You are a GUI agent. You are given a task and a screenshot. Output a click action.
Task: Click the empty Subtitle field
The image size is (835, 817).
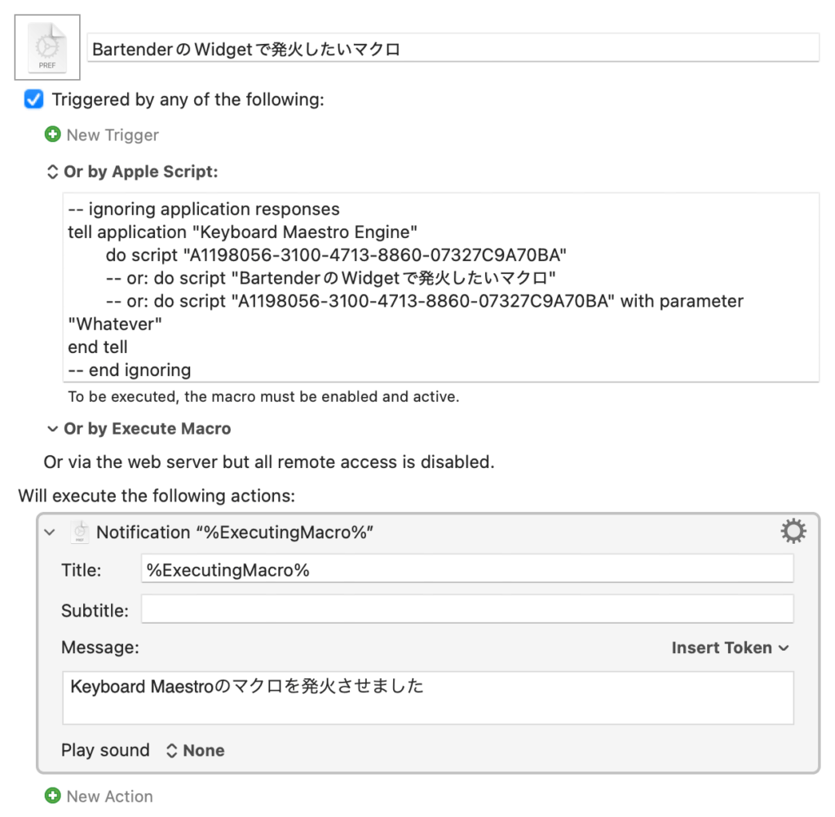466,609
